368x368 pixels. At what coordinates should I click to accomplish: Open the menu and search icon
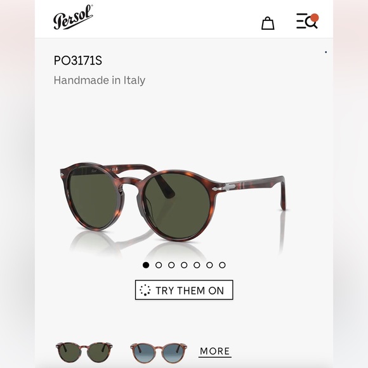click(307, 21)
